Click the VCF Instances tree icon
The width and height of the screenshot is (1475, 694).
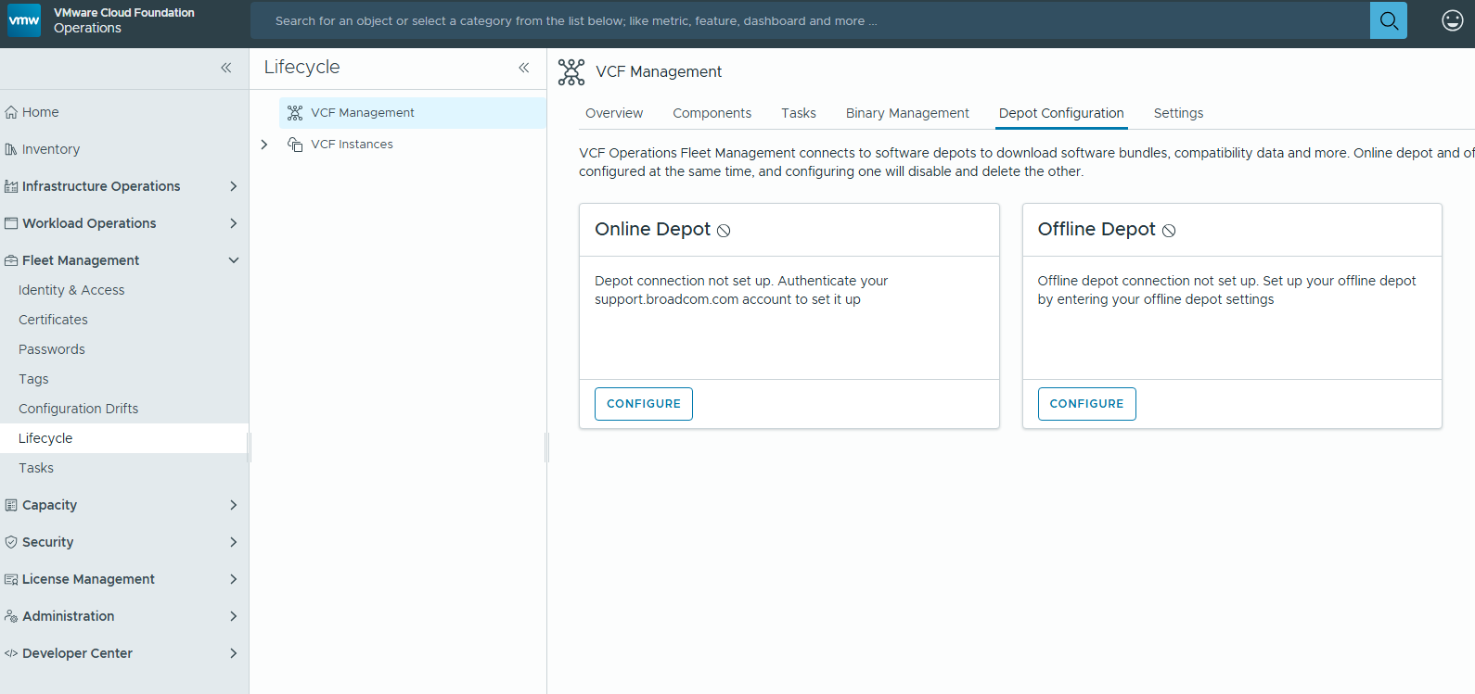coord(295,145)
